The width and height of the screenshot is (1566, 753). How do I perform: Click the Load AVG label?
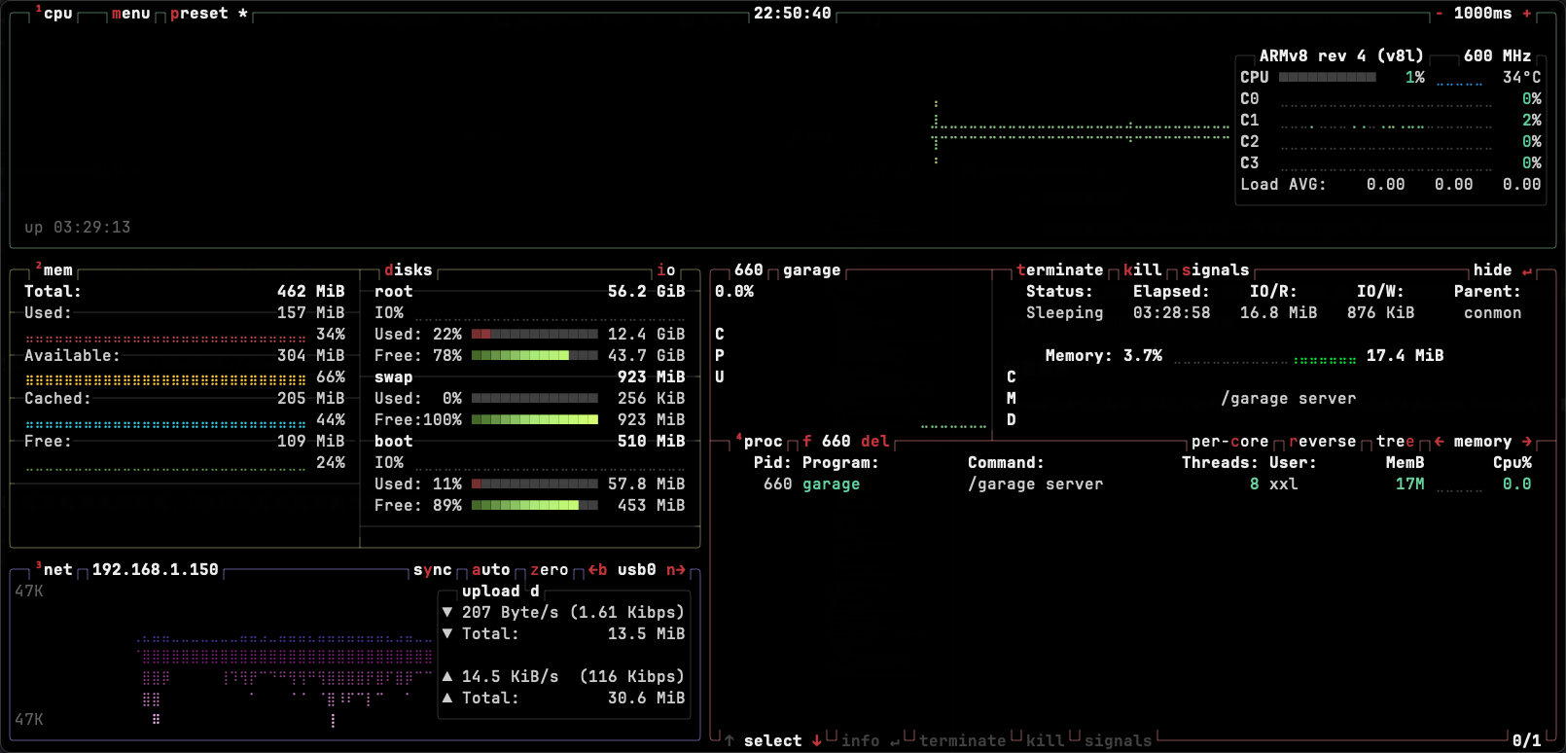[x=1284, y=185]
